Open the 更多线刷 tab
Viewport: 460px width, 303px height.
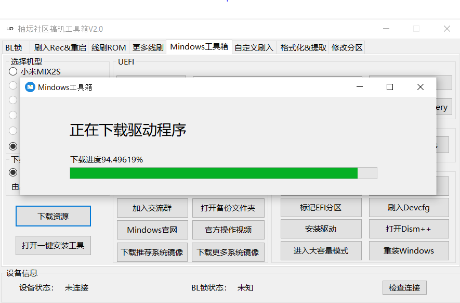148,47
